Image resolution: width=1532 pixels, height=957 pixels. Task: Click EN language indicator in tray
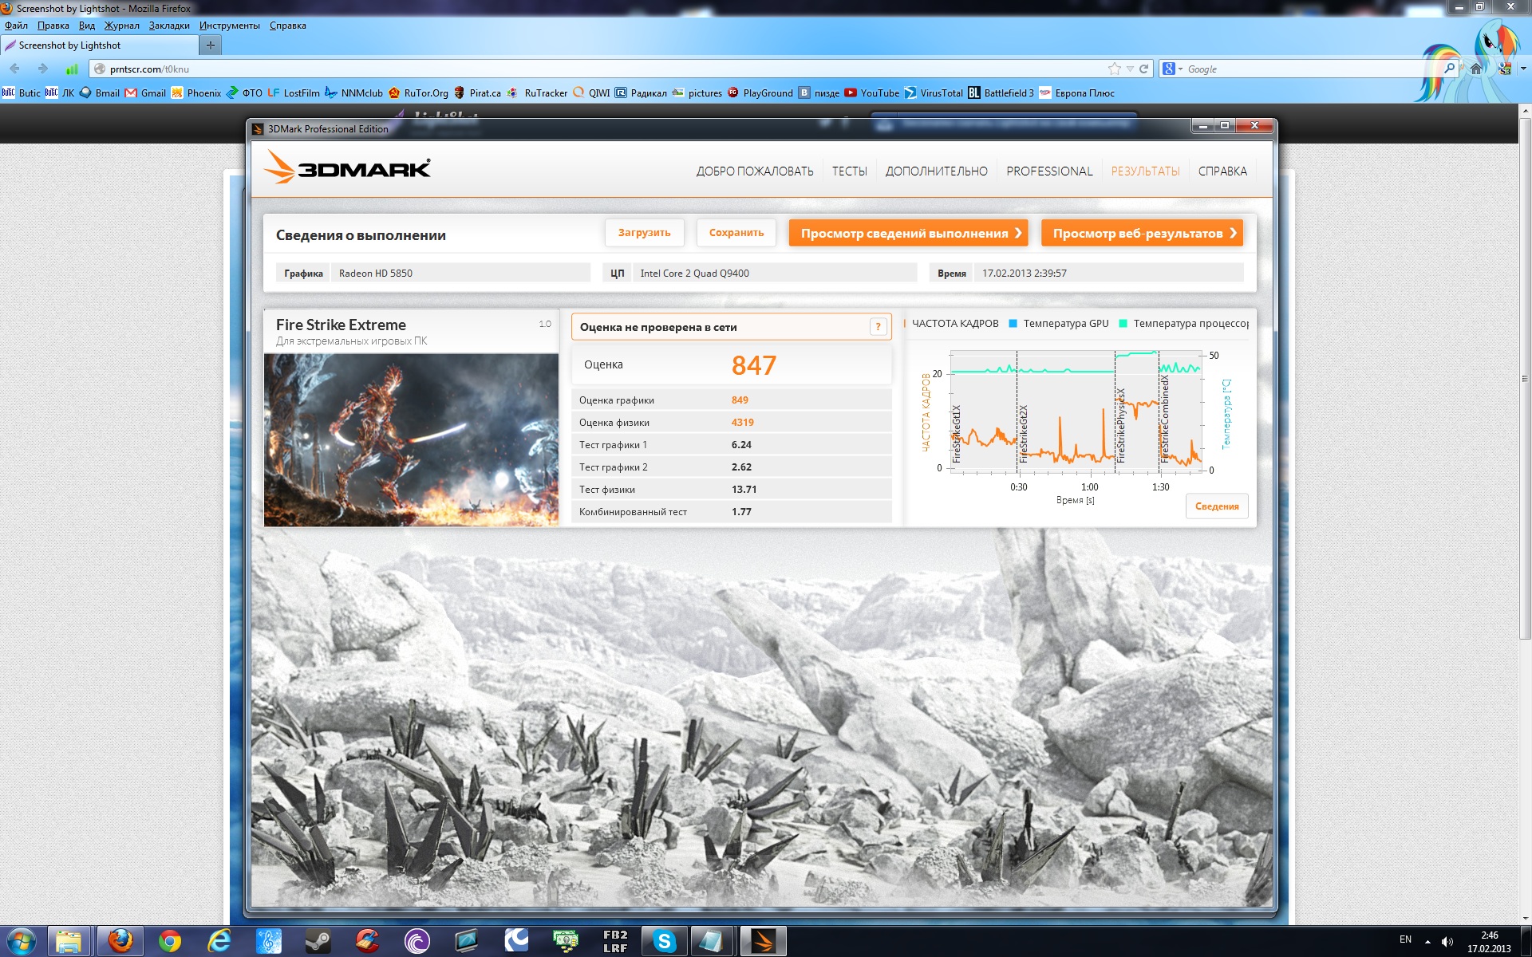click(1405, 939)
